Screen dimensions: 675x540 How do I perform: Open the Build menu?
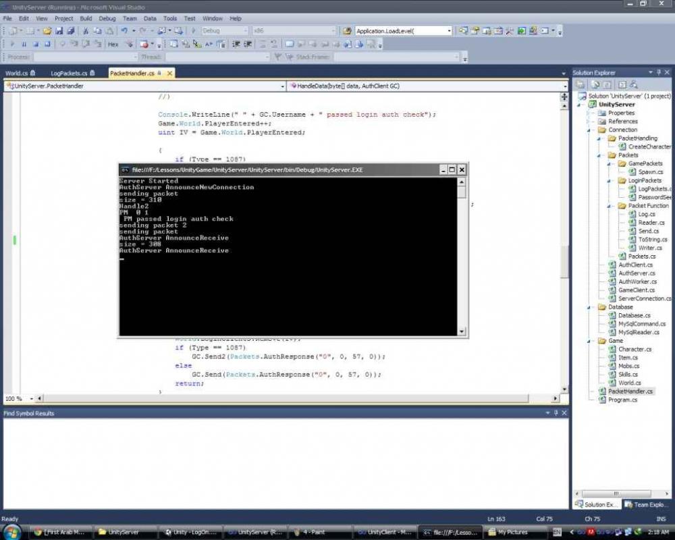pos(86,19)
